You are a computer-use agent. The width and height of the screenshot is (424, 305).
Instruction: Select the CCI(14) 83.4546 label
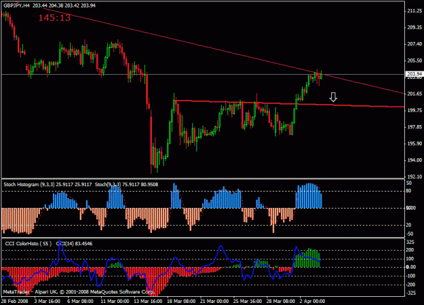pos(74,243)
